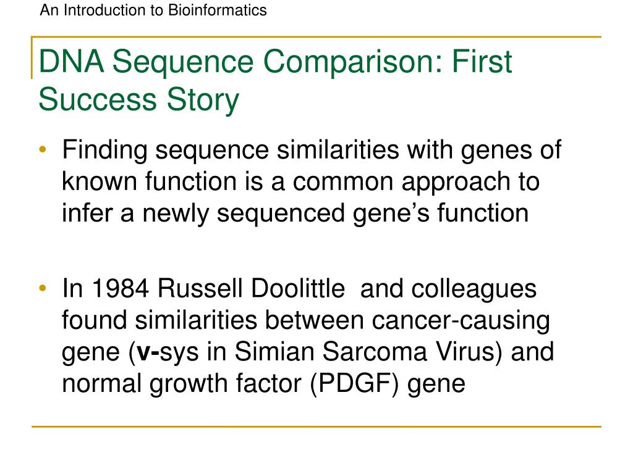Click the first orange bullet point

[43, 150]
